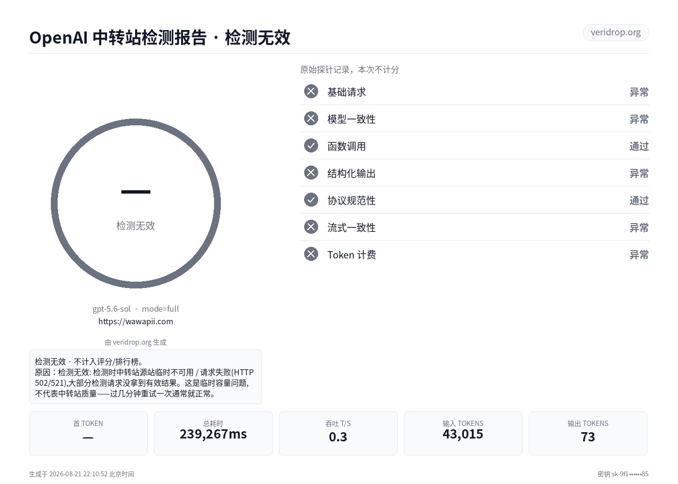Click the 通过 status for 函数调用
This screenshot has width=678, height=484.
pyautogui.click(x=639, y=146)
